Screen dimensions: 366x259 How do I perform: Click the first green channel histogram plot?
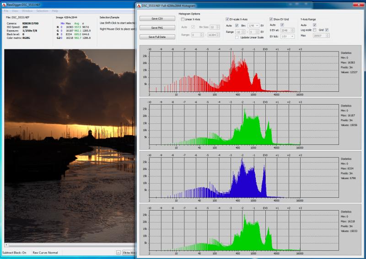pos(244,124)
